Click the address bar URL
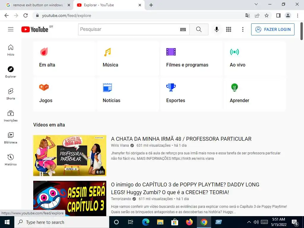 pos(66,15)
